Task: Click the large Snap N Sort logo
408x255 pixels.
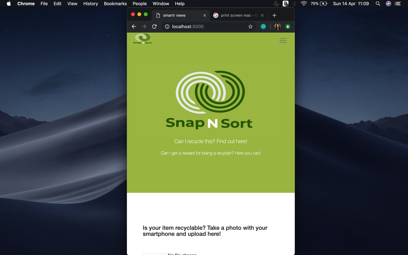Action: pyautogui.click(x=209, y=100)
